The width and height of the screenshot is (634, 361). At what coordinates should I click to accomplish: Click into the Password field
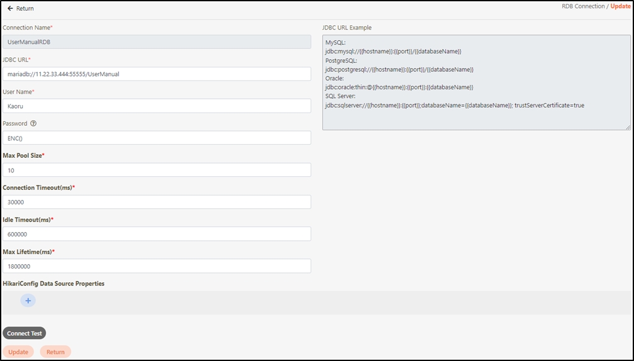157,138
